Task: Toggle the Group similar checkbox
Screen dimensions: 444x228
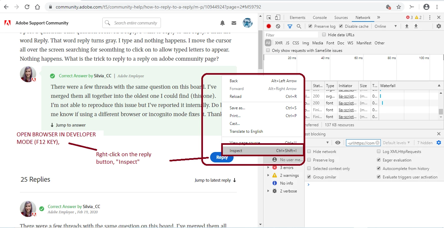Action: (309, 177)
